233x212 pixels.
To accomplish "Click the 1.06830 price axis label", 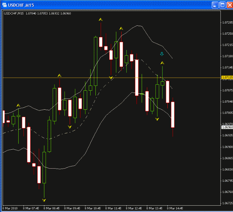I will 227,169.
